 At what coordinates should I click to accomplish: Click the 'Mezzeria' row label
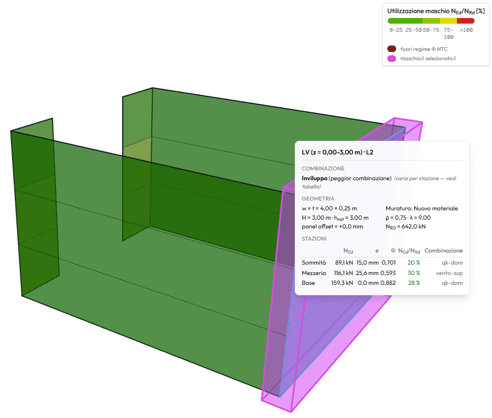pos(314,273)
